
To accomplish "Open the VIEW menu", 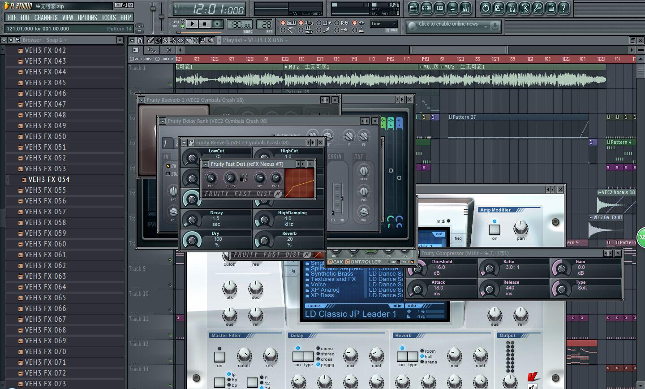I will pos(68,17).
